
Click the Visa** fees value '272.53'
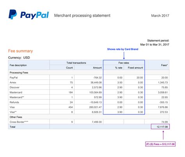(164, 112)
